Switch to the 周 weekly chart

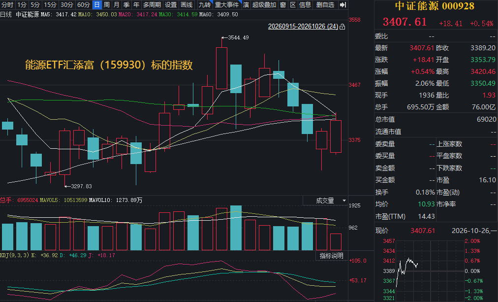coord(107,5)
